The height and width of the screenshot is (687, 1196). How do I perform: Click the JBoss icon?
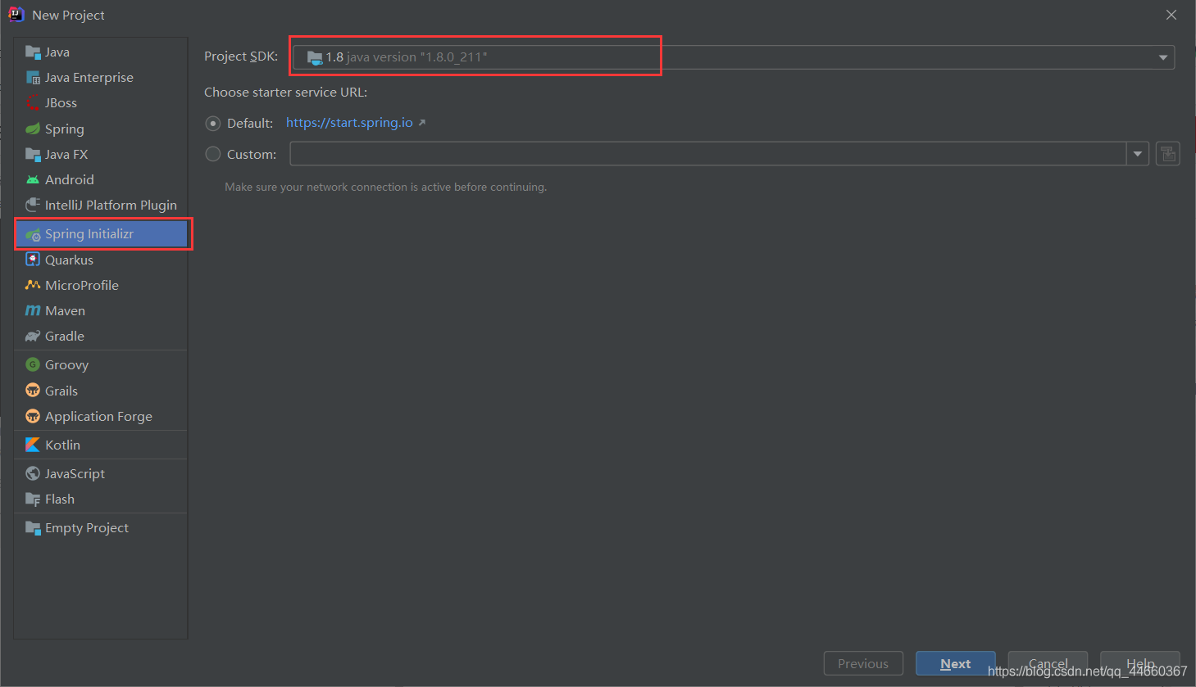[33, 103]
